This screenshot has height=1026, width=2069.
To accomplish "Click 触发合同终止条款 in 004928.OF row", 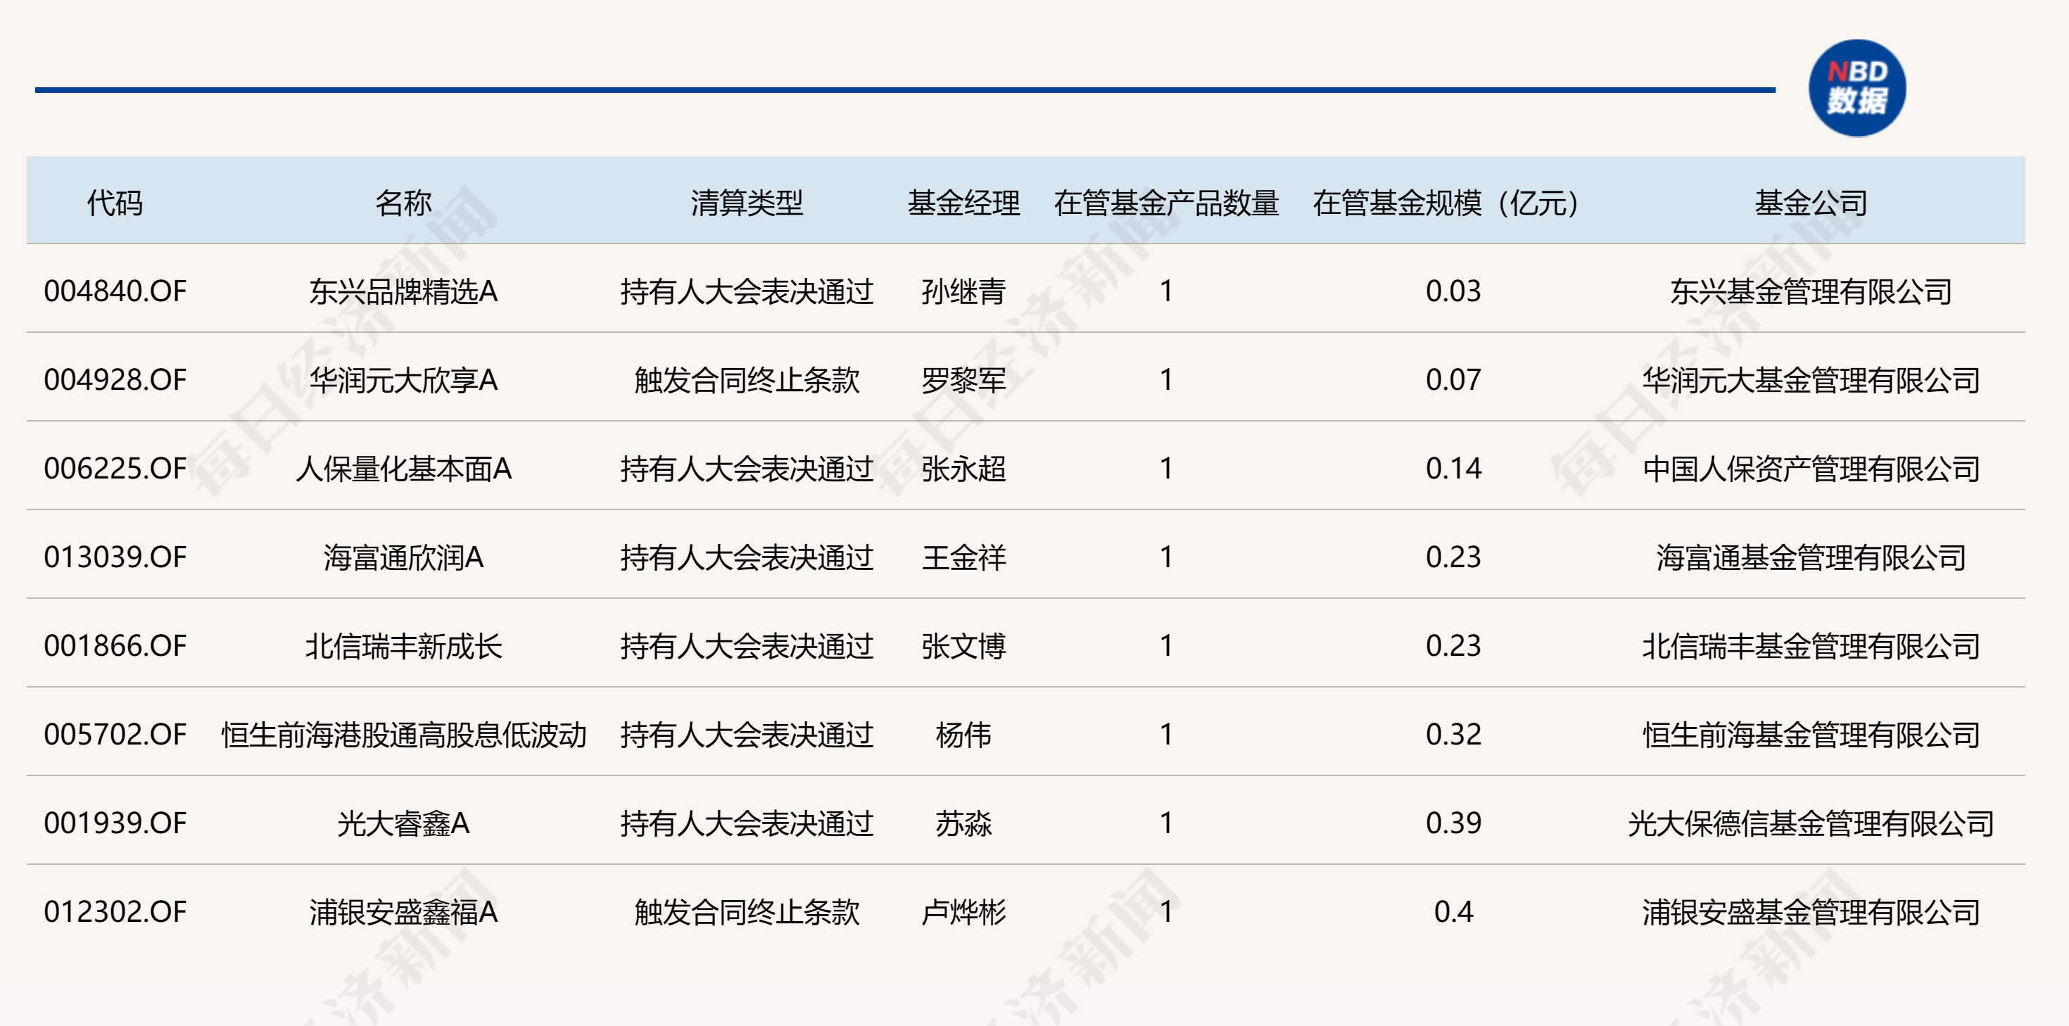I will point(747,379).
